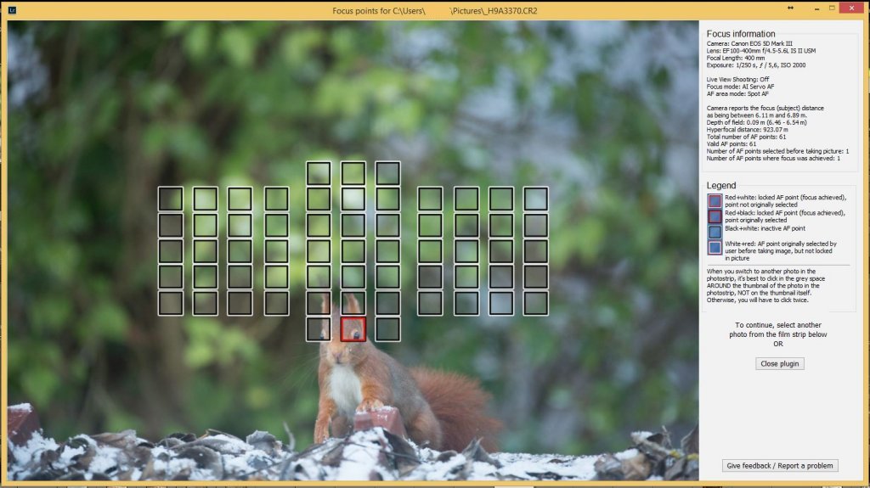Click the double-arrow resize icon in title bar

tap(791, 8)
